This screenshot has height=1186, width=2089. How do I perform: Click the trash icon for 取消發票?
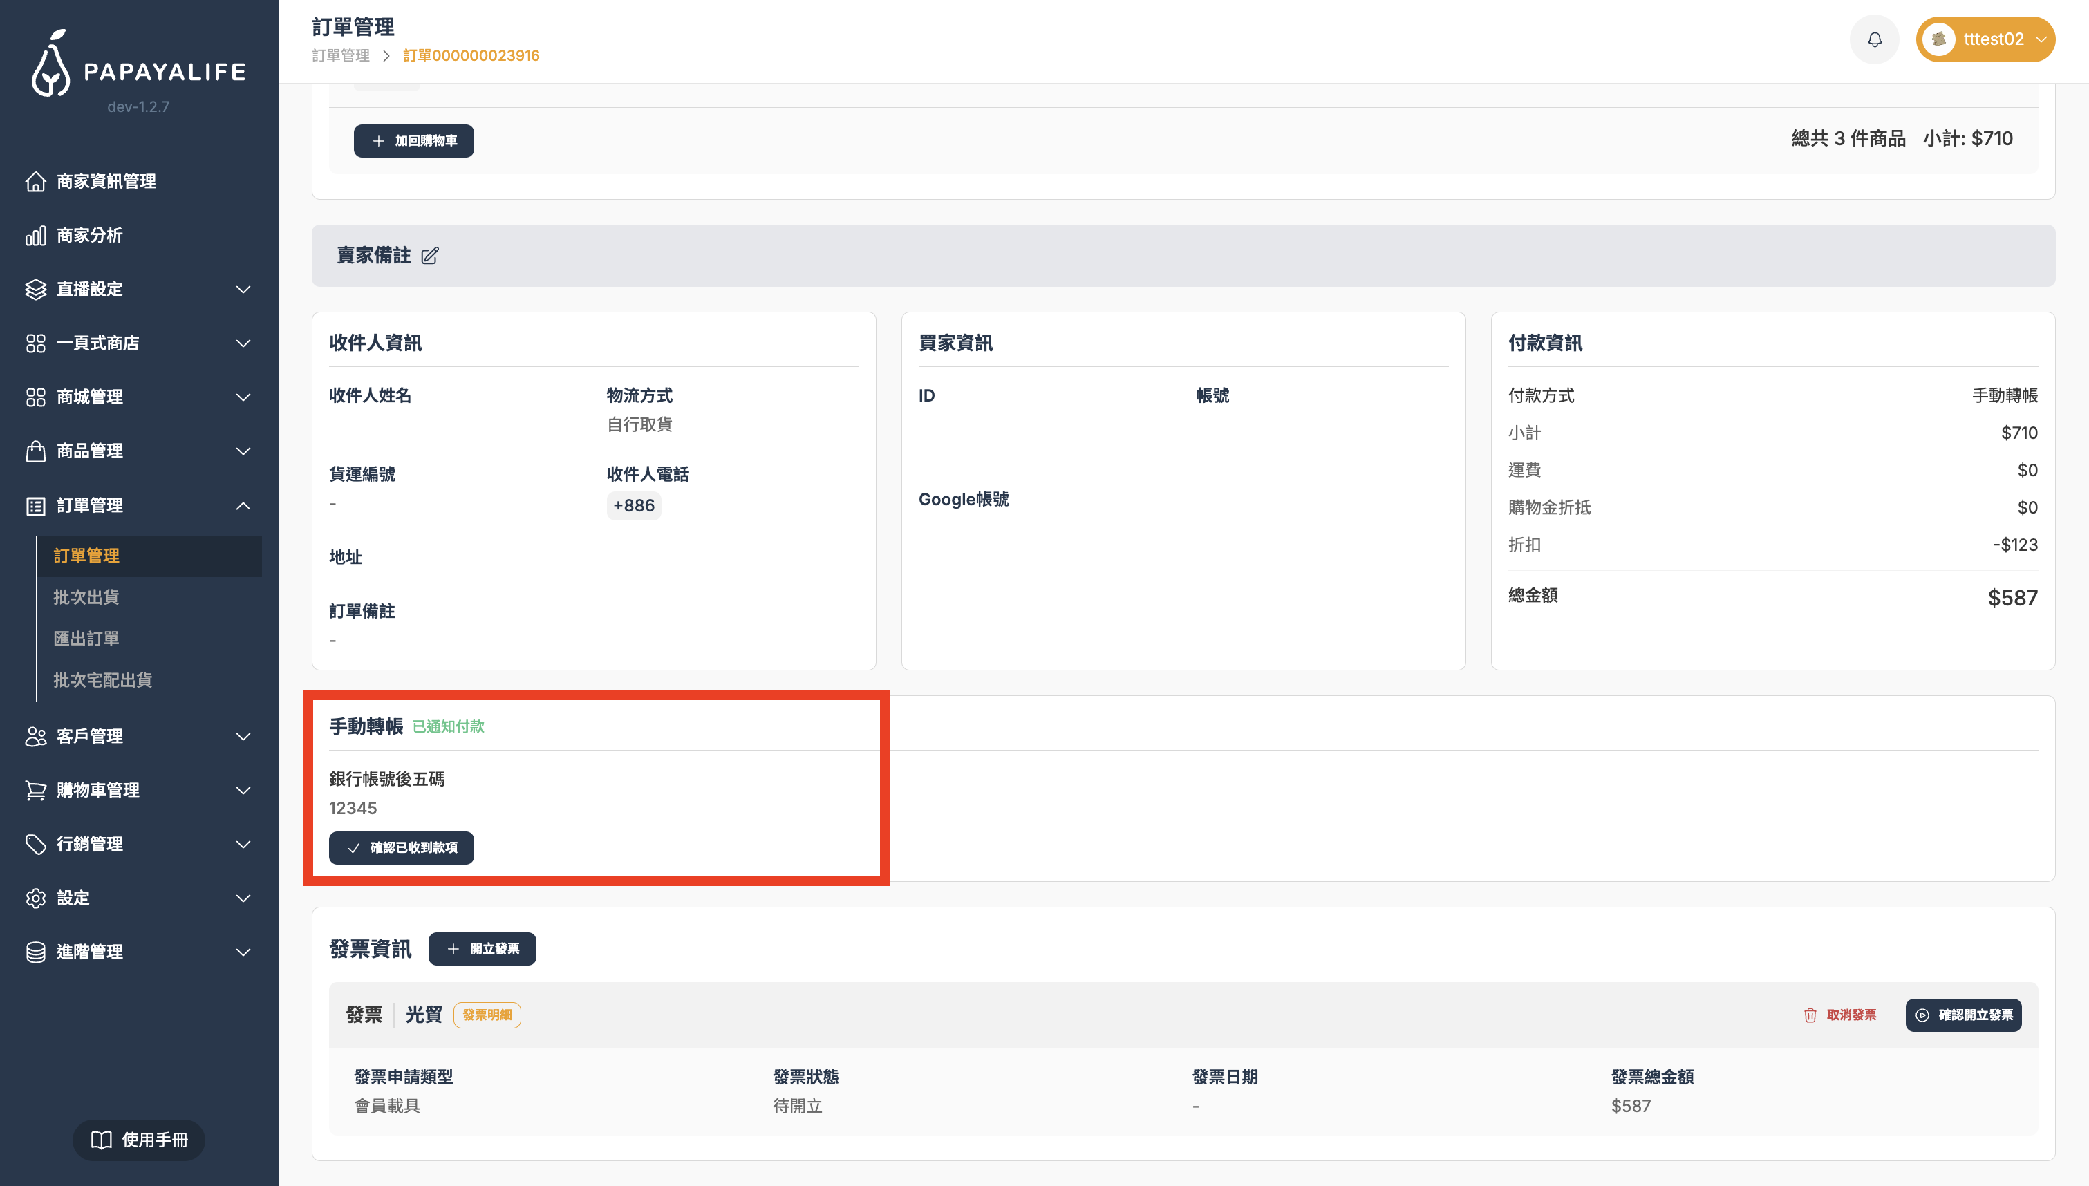click(1810, 1015)
